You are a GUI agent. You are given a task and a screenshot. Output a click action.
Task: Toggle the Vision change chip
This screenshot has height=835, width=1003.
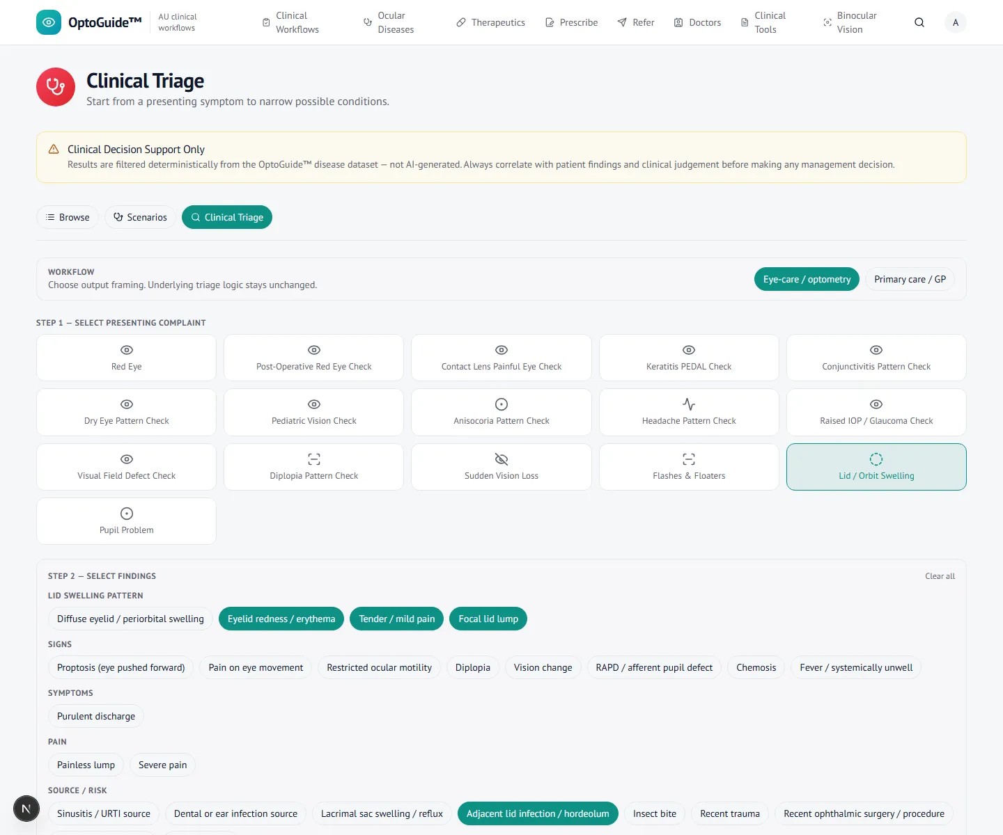543,667
